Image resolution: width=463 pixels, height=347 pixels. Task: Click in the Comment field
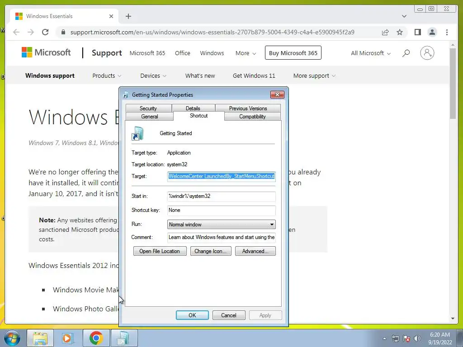(x=222, y=237)
